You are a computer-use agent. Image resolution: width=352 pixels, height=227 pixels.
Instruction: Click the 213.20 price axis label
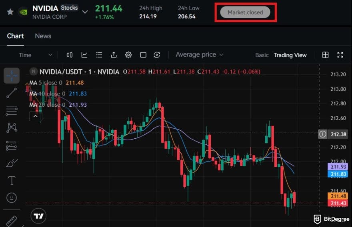coord(338,74)
